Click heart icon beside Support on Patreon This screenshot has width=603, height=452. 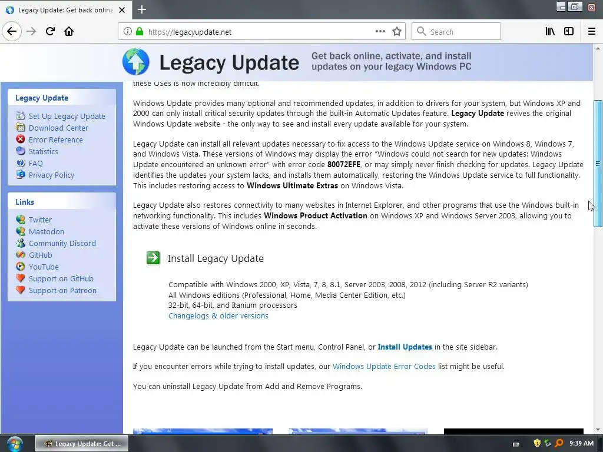(21, 290)
